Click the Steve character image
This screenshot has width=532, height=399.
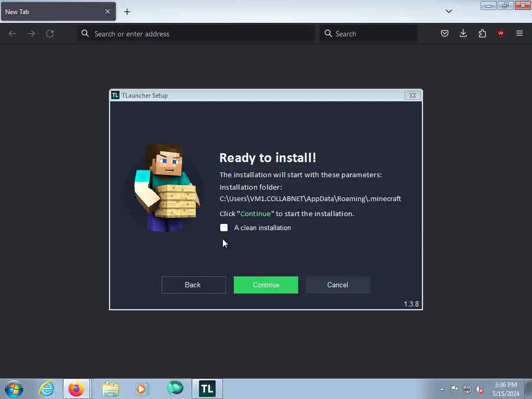[x=166, y=188]
